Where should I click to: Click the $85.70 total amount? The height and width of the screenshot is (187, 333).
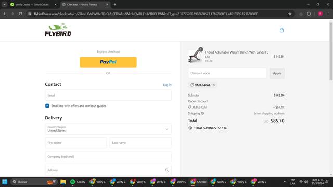pyautogui.click(x=277, y=121)
